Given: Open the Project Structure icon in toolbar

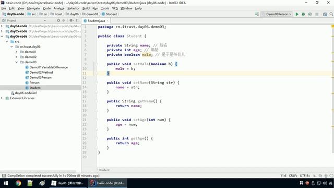Looking at the screenshot, I should [325, 14].
